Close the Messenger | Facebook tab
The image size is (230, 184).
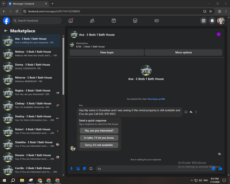tap(46, 4)
